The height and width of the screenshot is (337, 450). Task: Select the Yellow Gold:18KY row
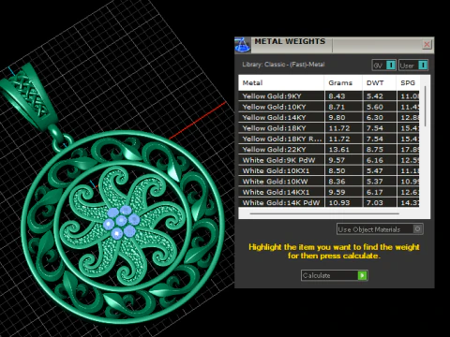(329, 128)
